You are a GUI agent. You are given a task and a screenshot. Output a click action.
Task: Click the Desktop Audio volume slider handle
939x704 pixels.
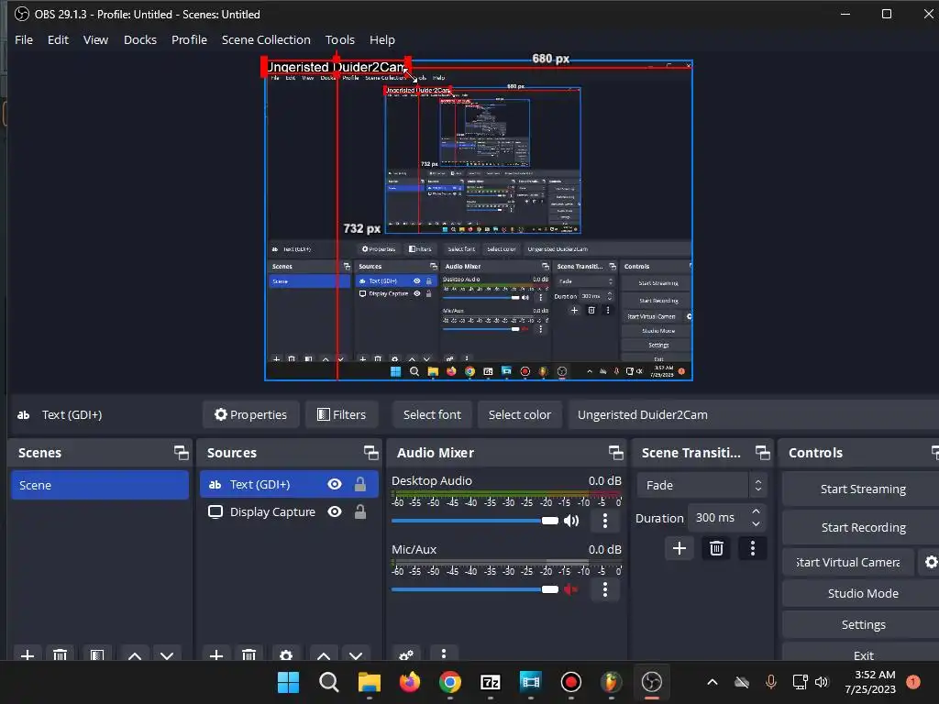tap(550, 521)
